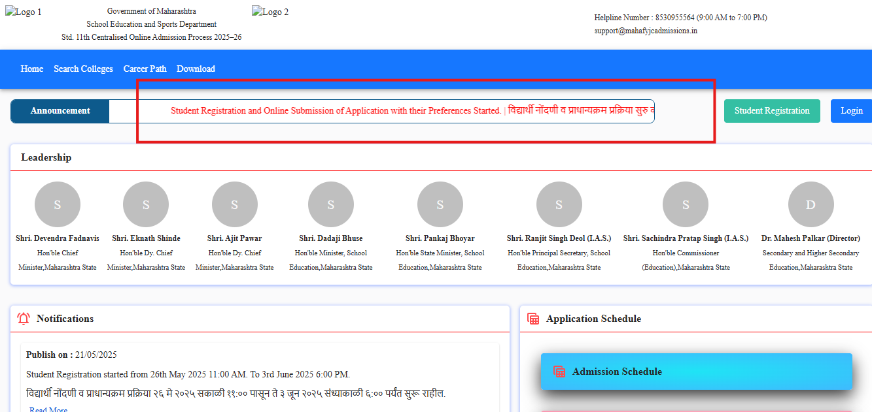This screenshot has height=412, width=872.
Task: Click the Notifications bell icon
Action: [x=24, y=319]
